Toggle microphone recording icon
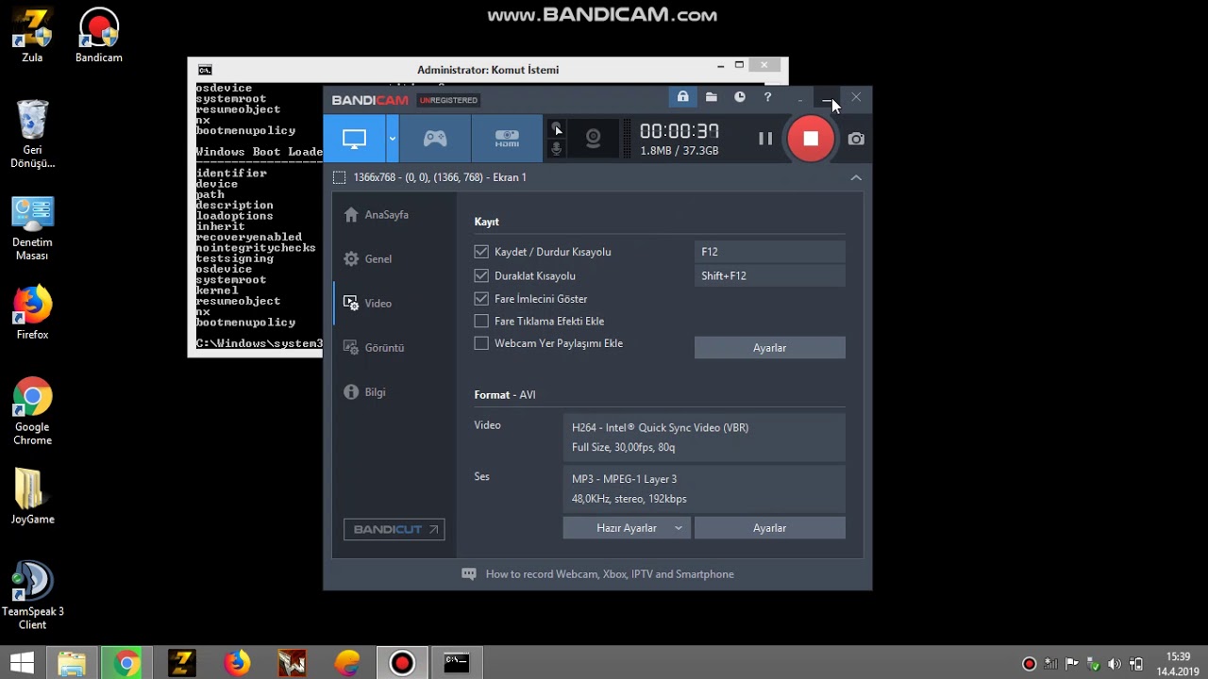1208x679 pixels. [557, 149]
